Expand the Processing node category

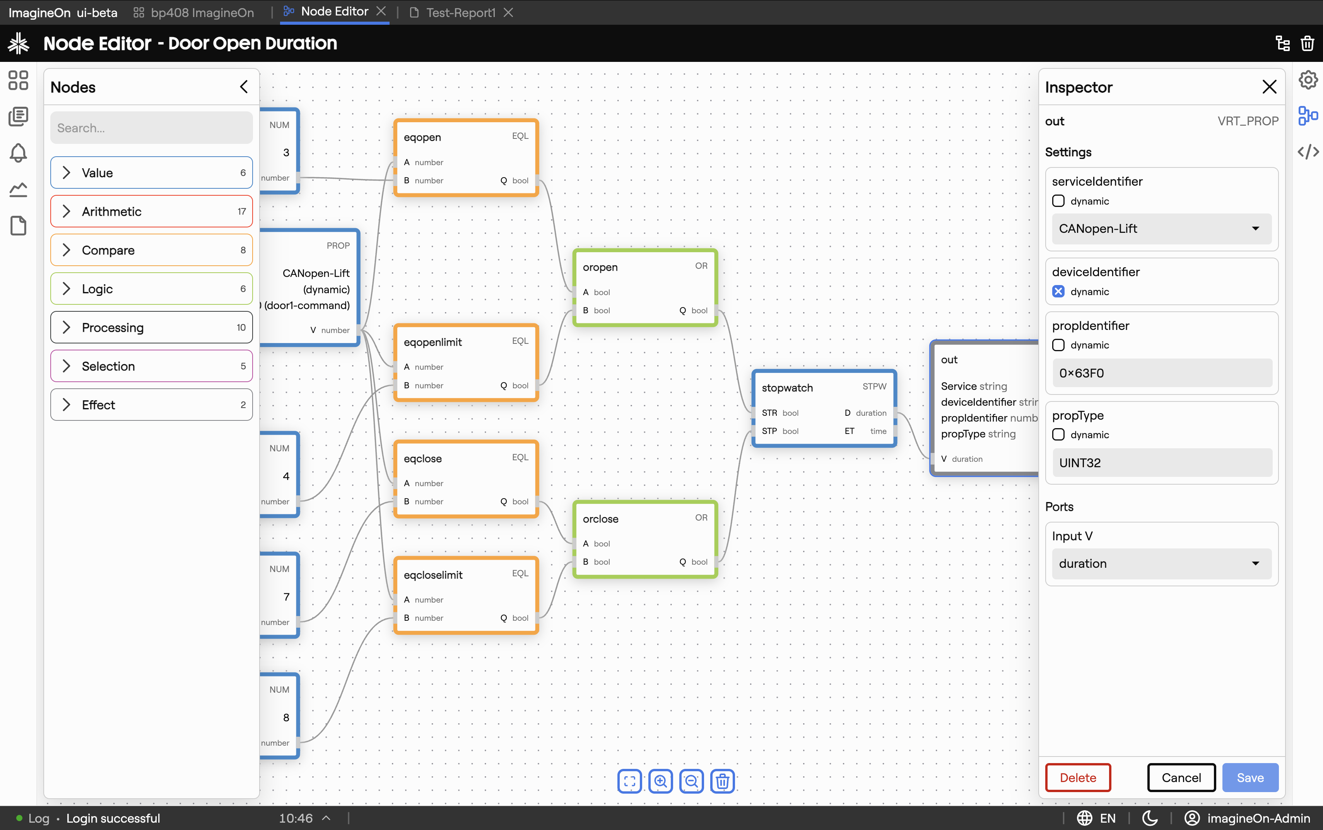[152, 327]
